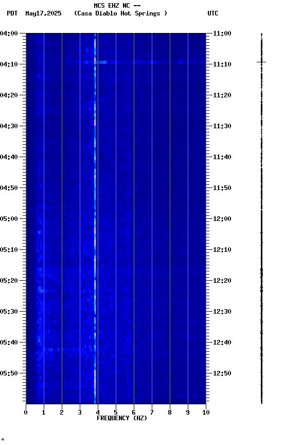Click the '11:20' UTC time label
The width and height of the screenshot is (284, 445).
(x=222, y=95)
